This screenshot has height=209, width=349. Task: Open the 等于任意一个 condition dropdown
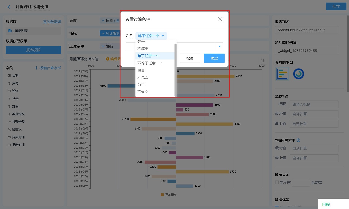[x=151, y=36]
